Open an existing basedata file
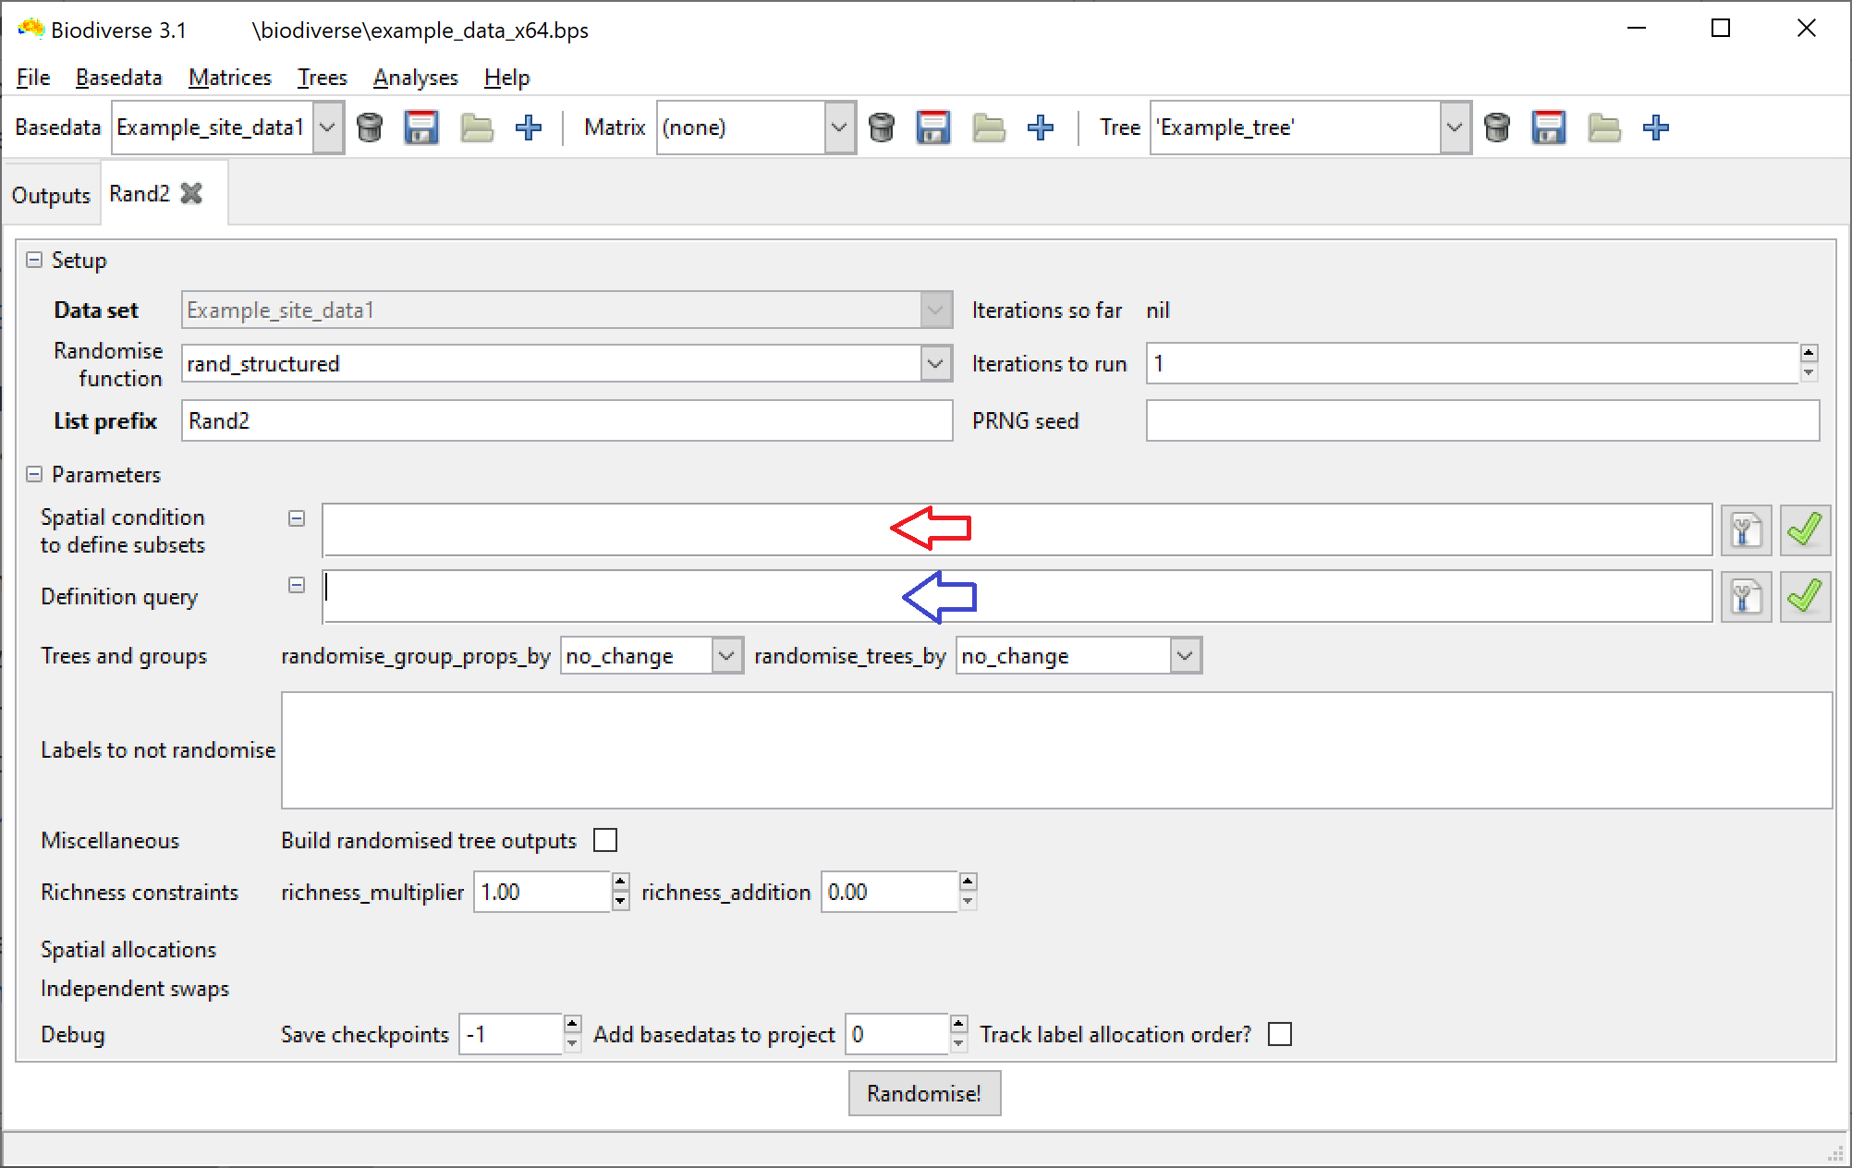This screenshot has height=1168, width=1852. 476,128
